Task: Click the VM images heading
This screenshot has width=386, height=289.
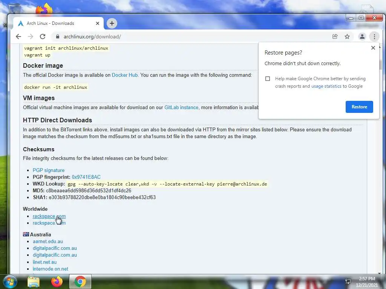Action: click(39, 98)
